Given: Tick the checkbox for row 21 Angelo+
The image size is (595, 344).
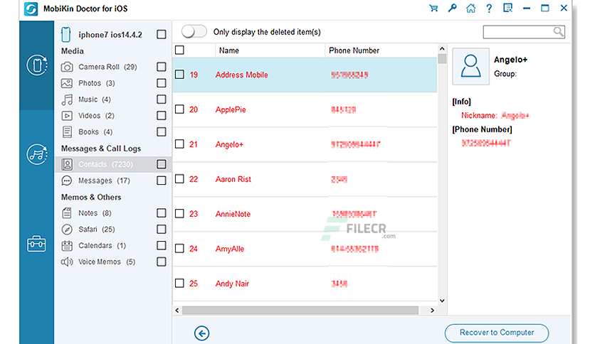Looking at the screenshot, I should point(179,144).
